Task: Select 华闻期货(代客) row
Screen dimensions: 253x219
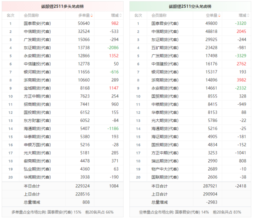Action: tap(62, 177)
